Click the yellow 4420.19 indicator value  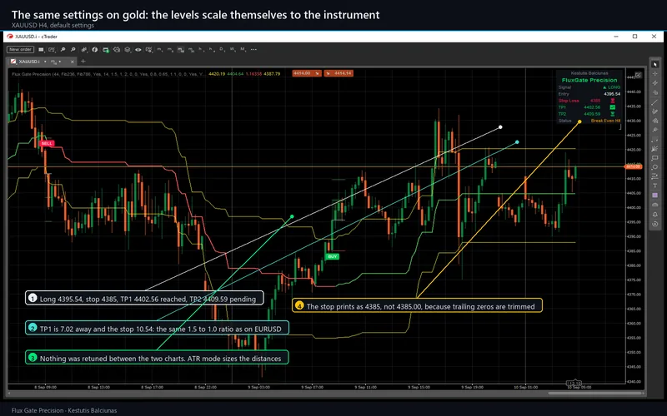coord(217,74)
